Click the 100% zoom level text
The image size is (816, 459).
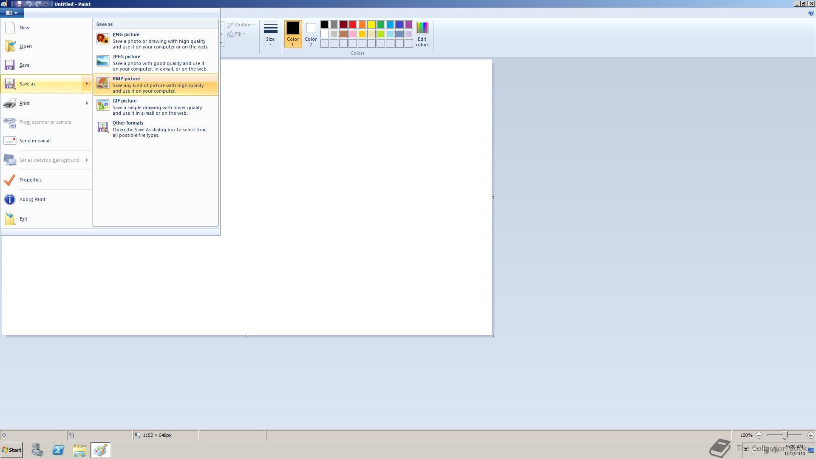tap(746, 435)
